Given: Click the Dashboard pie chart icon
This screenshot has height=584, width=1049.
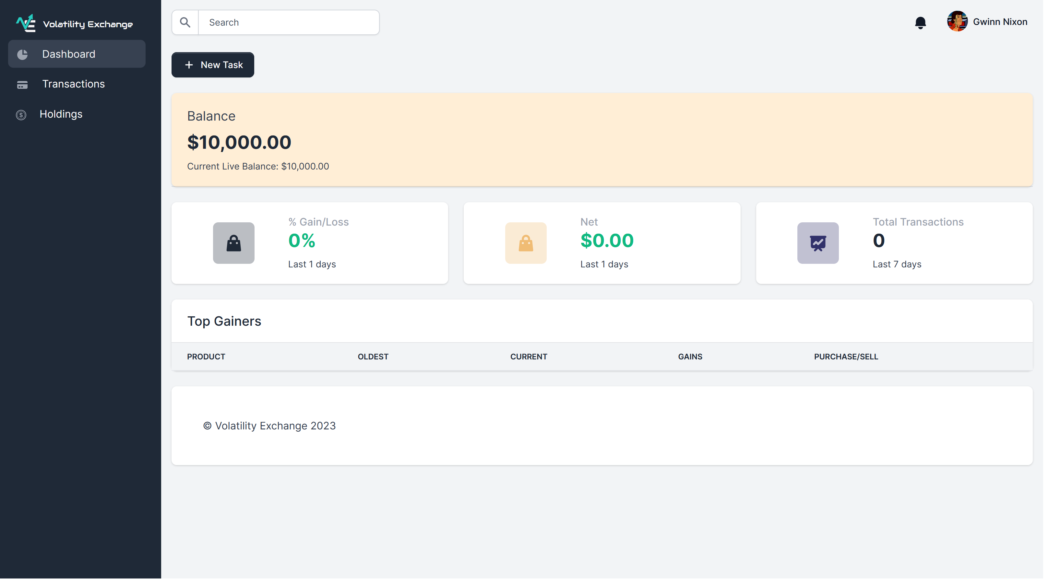Looking at the screenshot, I should point(22,54).
